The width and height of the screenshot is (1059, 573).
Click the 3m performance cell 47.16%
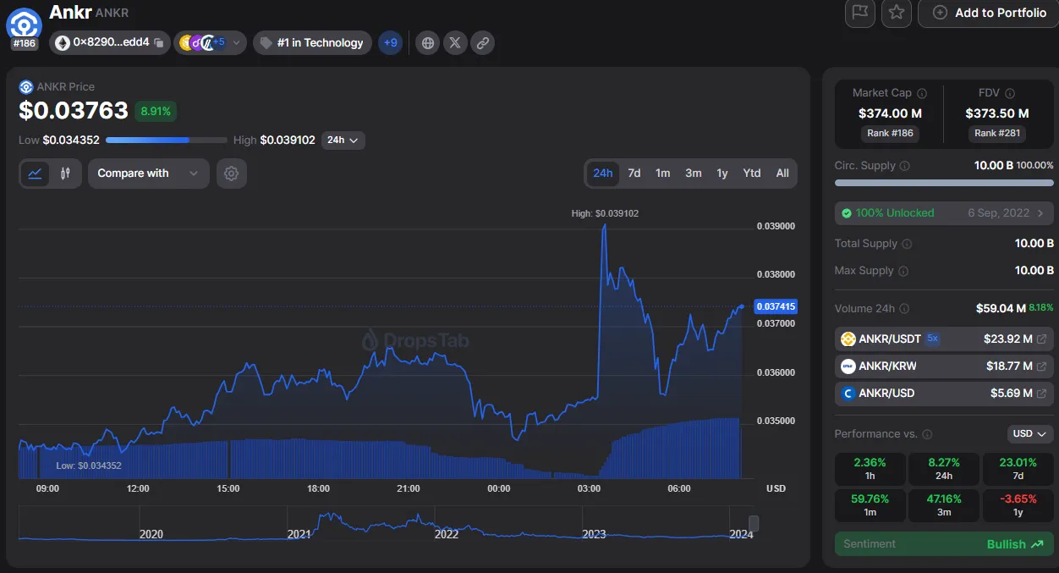944,505
